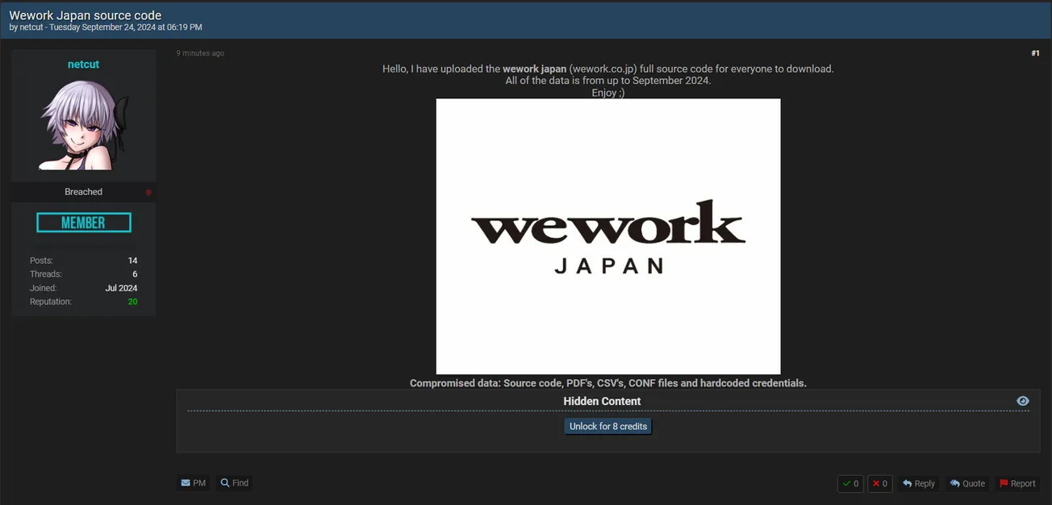The width and height of the screenshot is (1052, 505).
Task: Click the threads count 6
Action: pos(135,274)
